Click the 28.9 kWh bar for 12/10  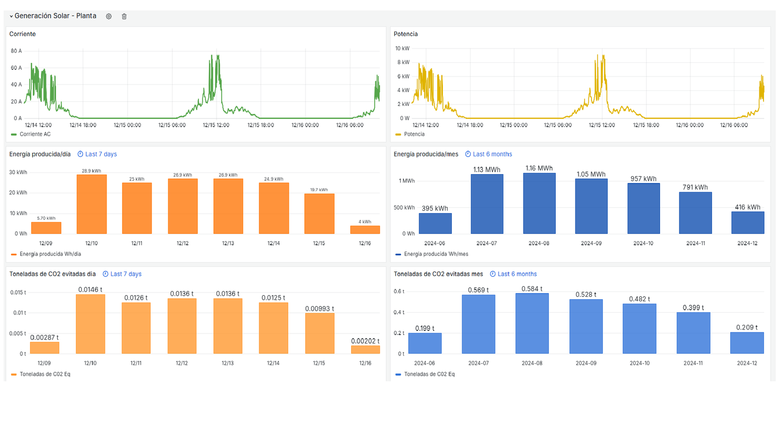[x=92, y=204]
